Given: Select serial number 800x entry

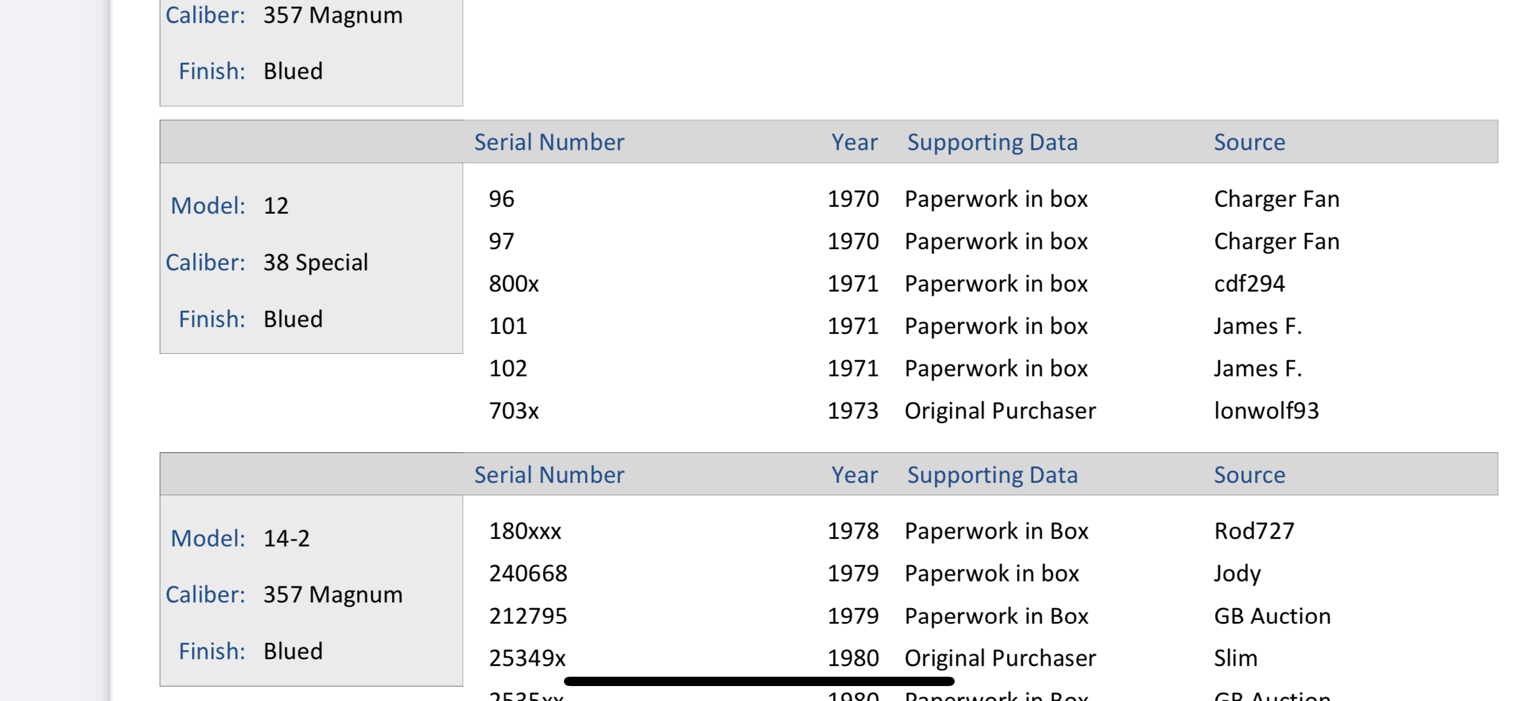Looking at the screenshot, I should click(514, 284).
